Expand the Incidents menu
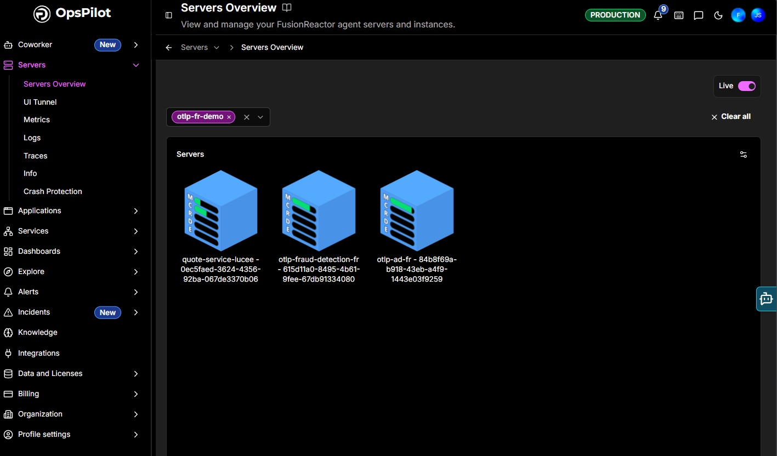777x456 pixels. (x=136, y=312)
